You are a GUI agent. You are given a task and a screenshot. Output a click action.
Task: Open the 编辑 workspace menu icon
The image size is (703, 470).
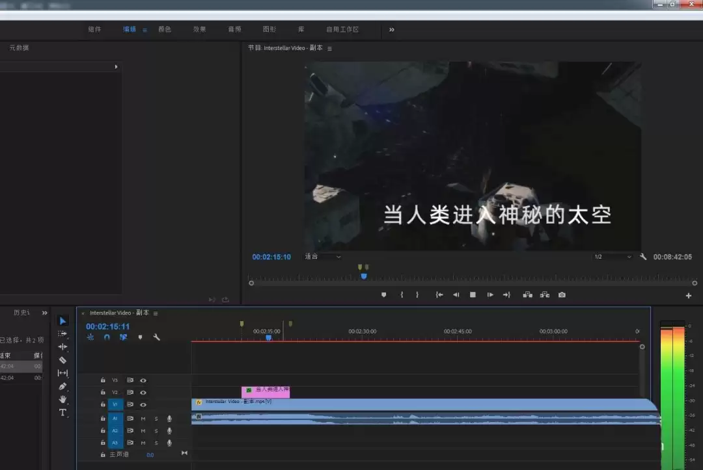[145, 30]
